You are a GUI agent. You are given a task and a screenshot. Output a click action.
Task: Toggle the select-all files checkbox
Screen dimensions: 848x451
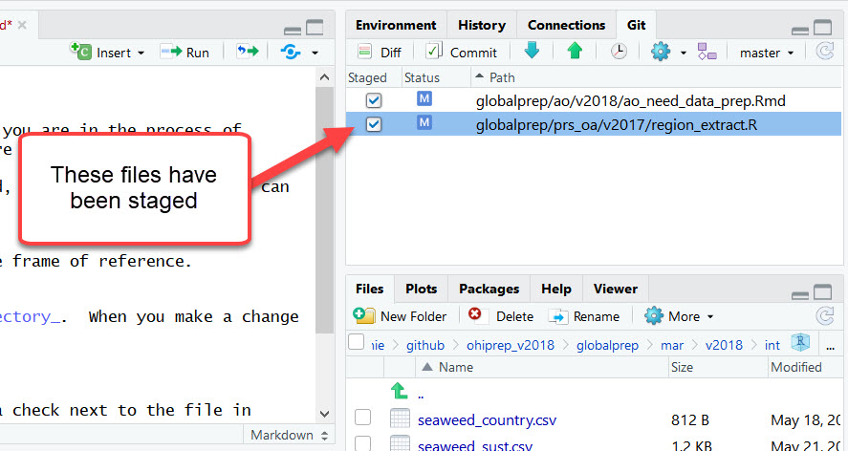(x=356, y=342)
